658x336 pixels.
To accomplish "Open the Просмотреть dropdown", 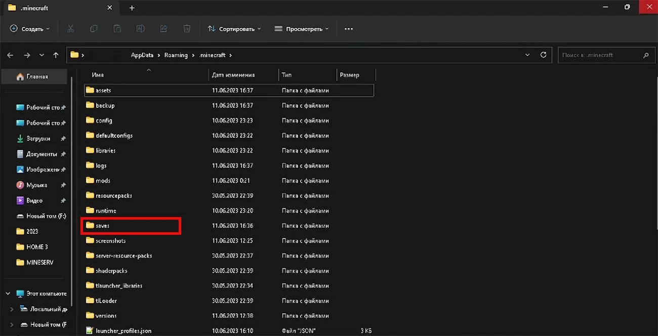I will (x=301, y=29).
